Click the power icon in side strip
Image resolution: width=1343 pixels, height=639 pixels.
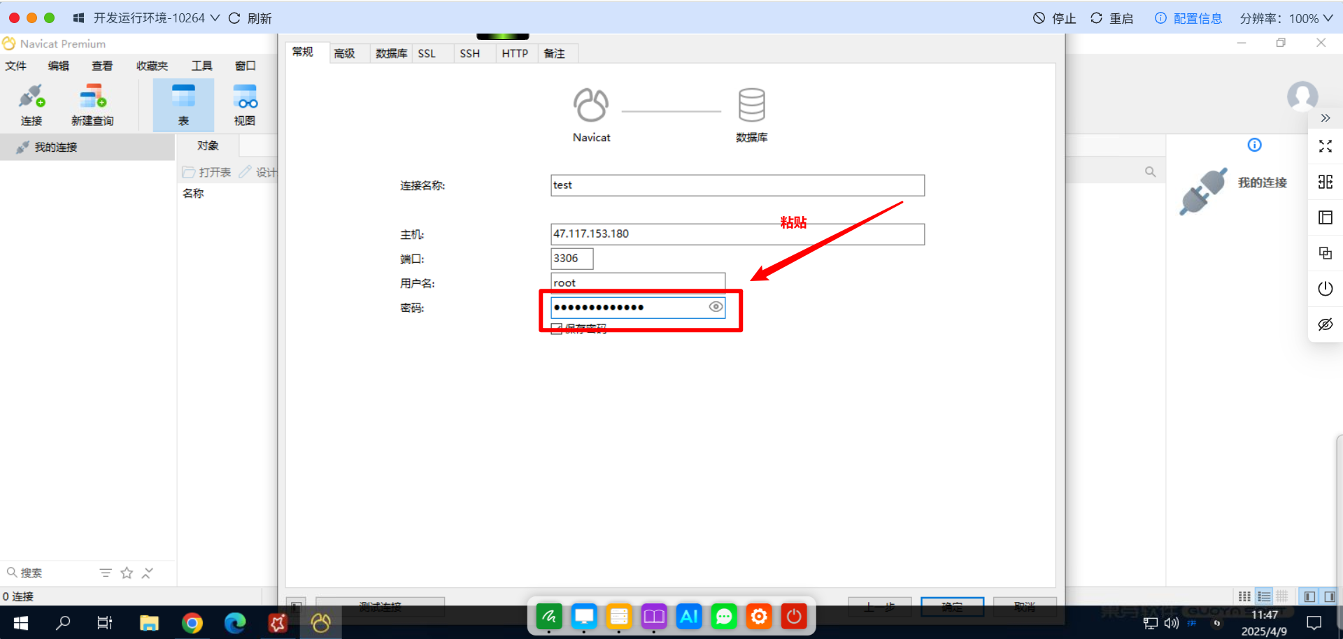(x=1326, y=289)
